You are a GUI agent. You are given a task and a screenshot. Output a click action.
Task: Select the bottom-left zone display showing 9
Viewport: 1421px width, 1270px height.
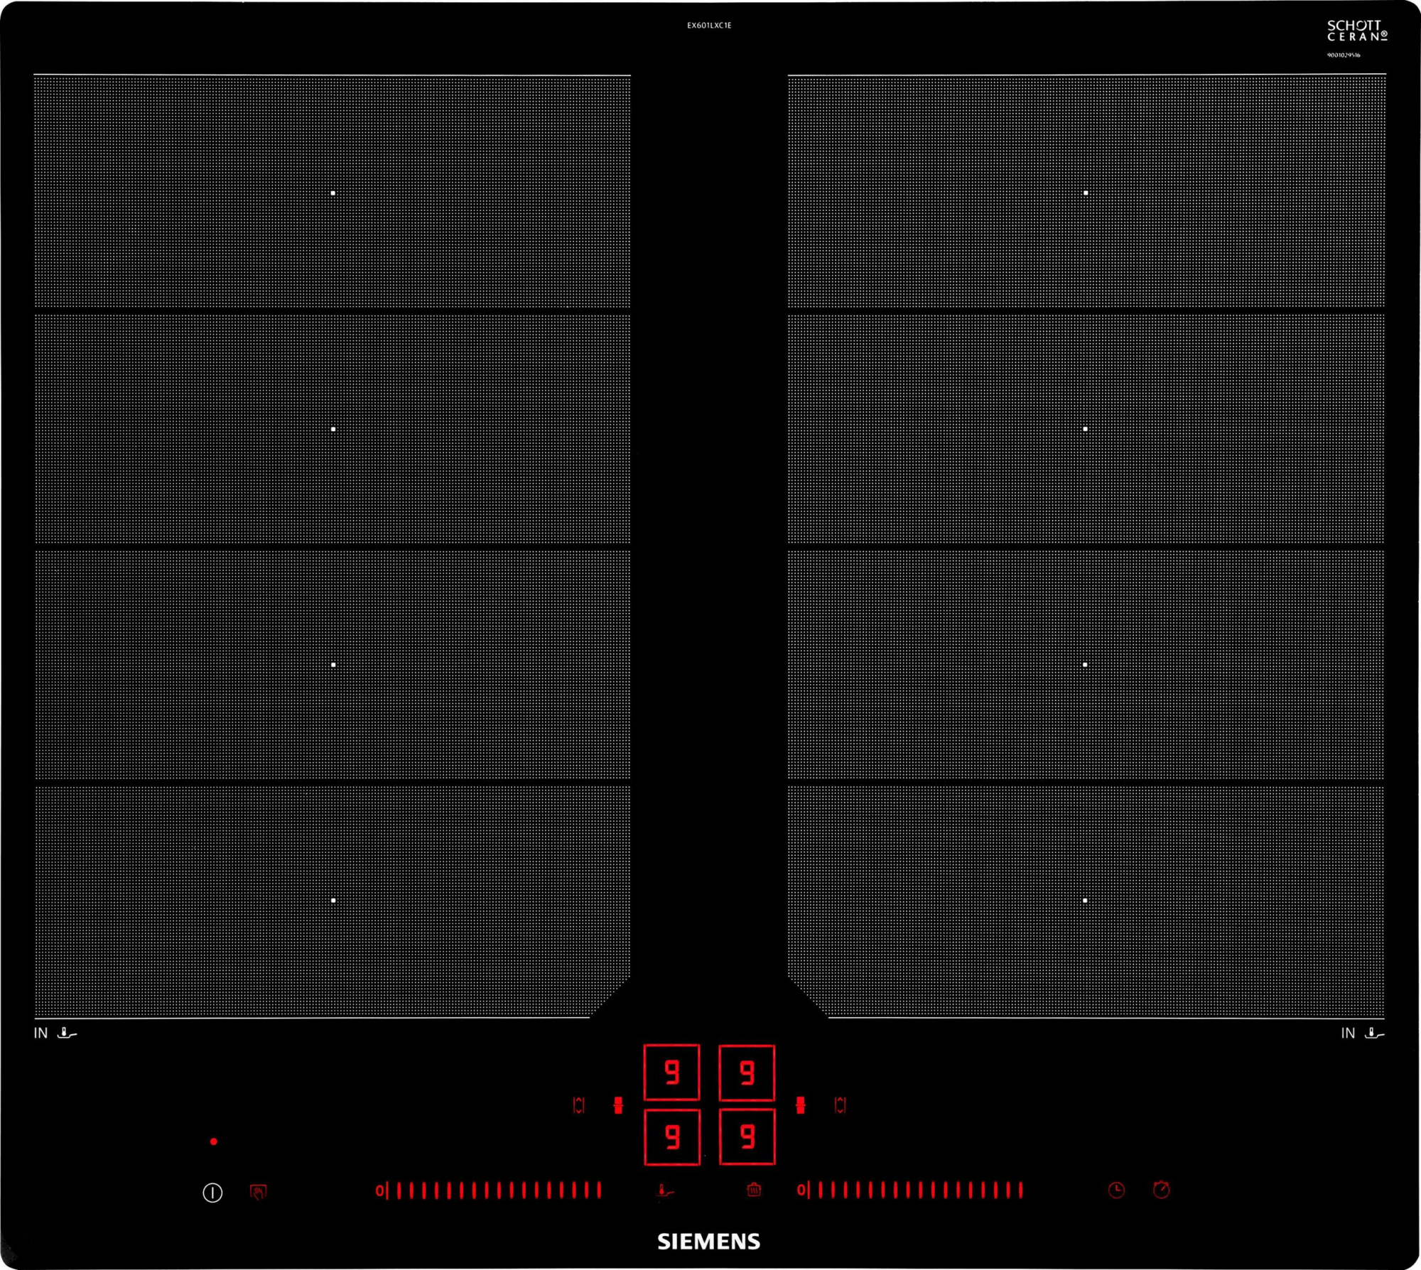[671, 1137]
